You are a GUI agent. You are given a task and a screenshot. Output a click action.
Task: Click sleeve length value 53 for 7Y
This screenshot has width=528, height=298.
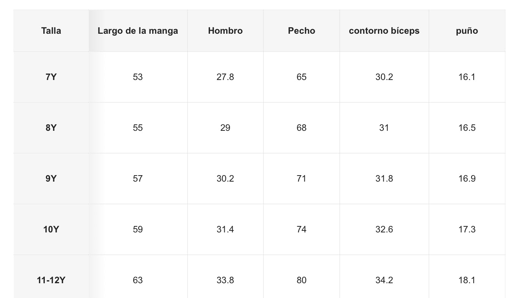pyautogui.click(x=138, y=77)
